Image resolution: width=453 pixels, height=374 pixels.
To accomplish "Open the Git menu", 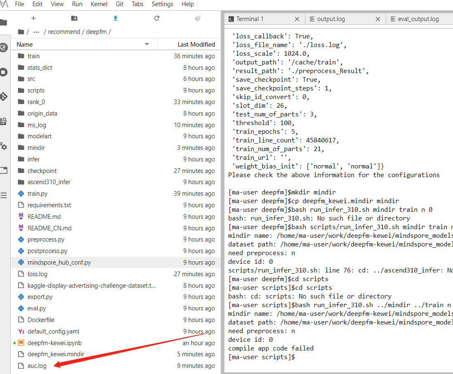I will [120, 4].
